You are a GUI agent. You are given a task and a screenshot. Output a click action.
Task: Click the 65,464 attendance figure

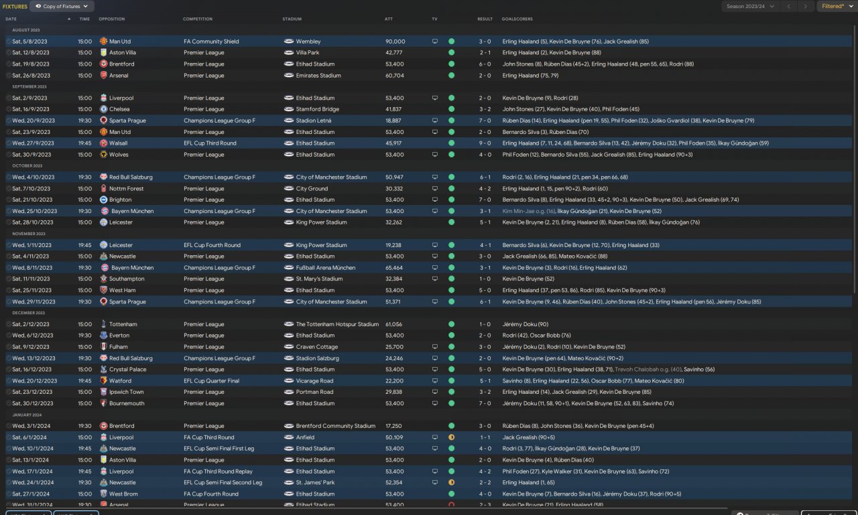[394, 268]
